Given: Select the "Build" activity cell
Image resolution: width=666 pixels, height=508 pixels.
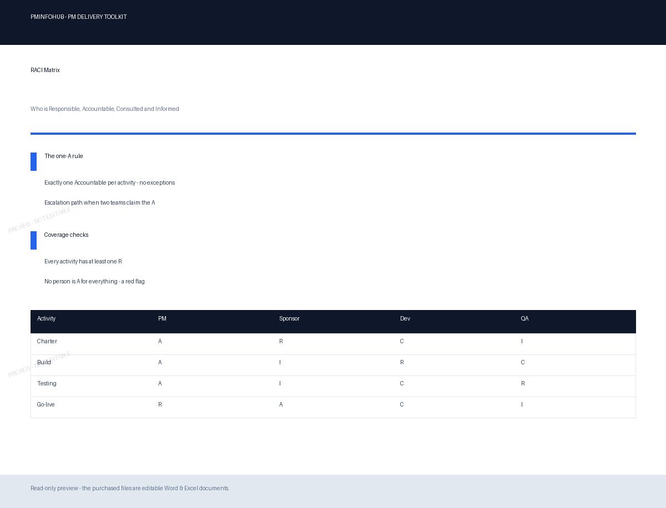Looking at the screenshot, I should 44,363.
